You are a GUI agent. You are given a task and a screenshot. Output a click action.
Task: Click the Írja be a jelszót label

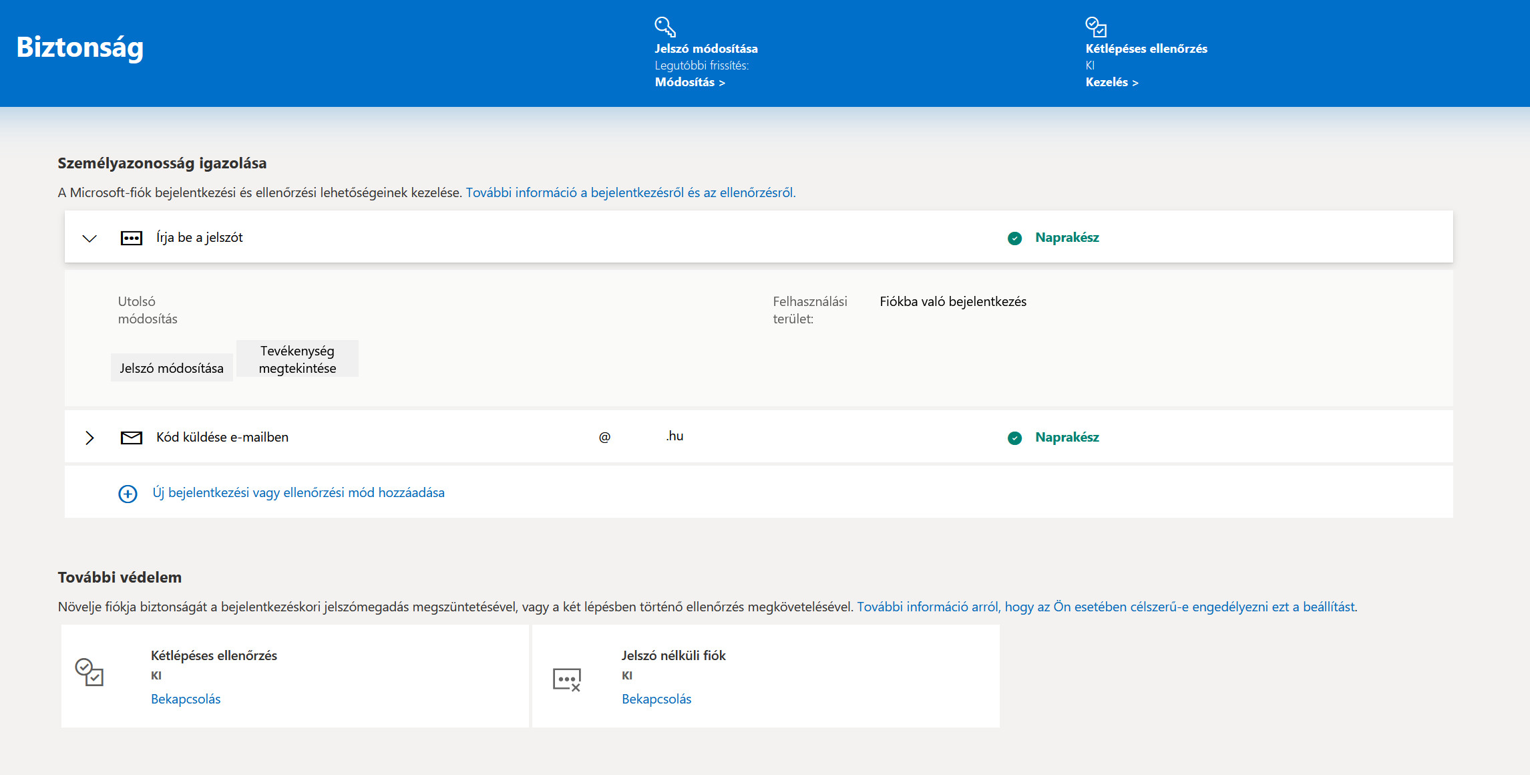point(200,237)
